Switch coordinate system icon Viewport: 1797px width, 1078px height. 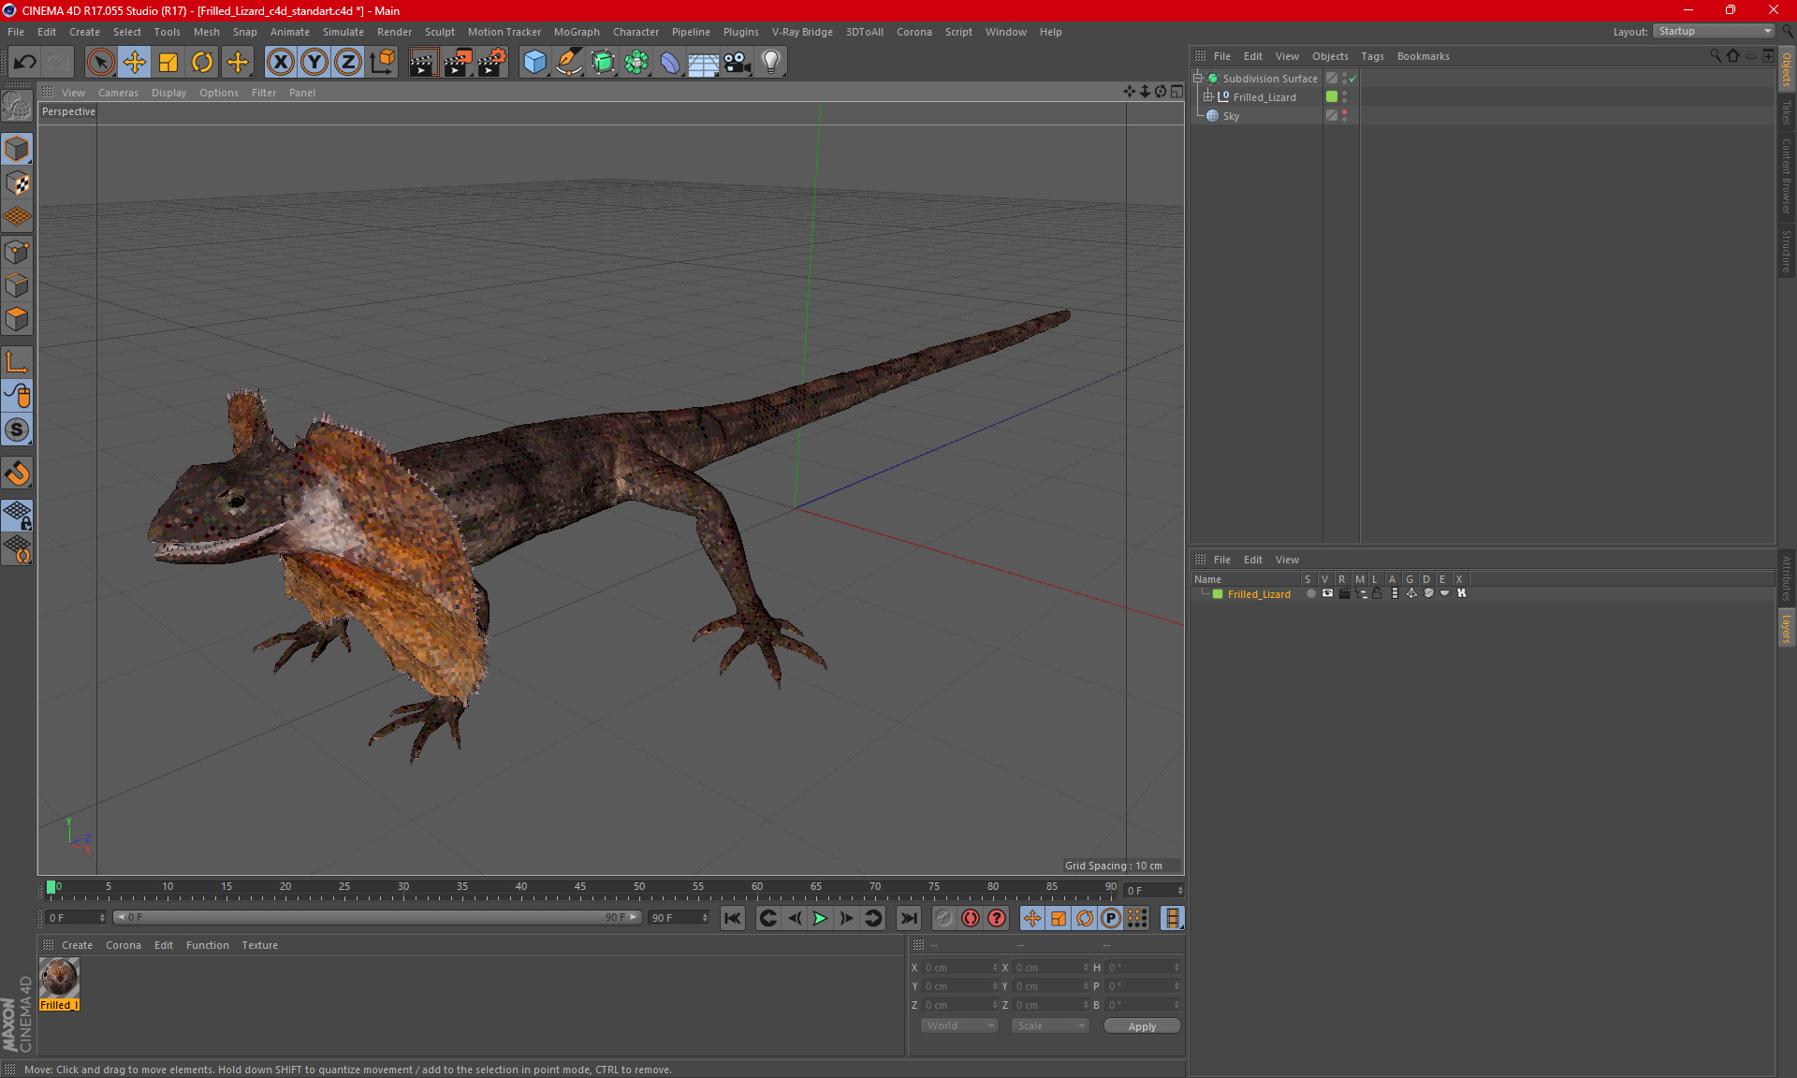click(x=382, y=63)
